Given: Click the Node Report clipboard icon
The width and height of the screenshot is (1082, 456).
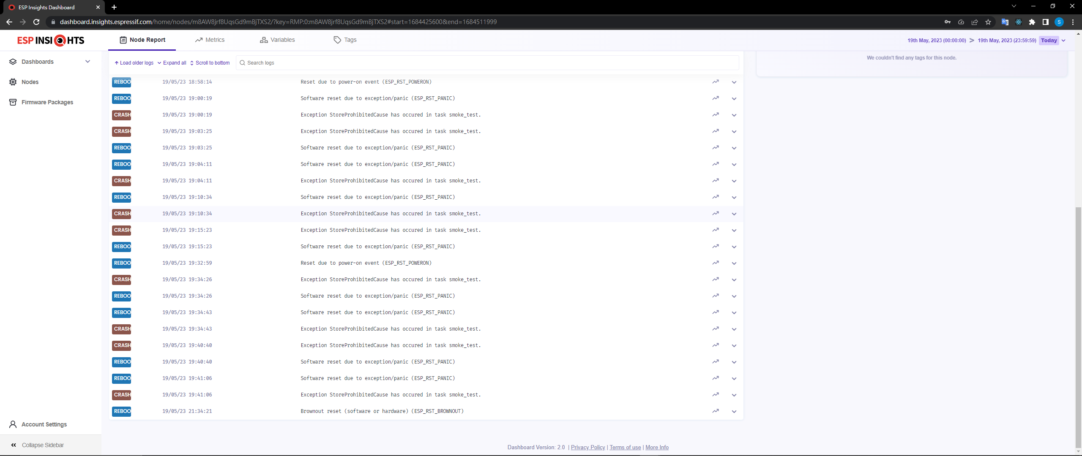Looking at the screenshot, I should [x=123, y=39].
